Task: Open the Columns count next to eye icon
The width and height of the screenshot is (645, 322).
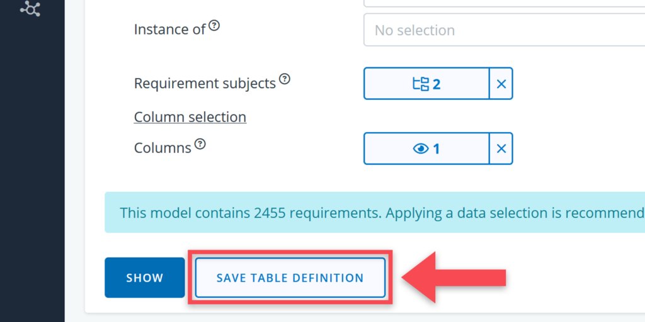Action: [437, 148]
